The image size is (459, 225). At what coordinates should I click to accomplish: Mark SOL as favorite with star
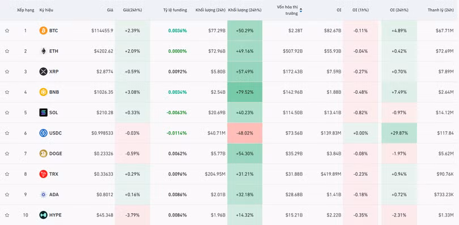[x=7, y=112]
